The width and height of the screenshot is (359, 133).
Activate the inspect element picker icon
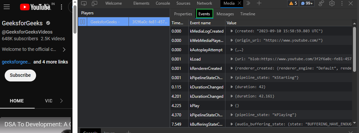pyautogui.click(x=84, y=3)
